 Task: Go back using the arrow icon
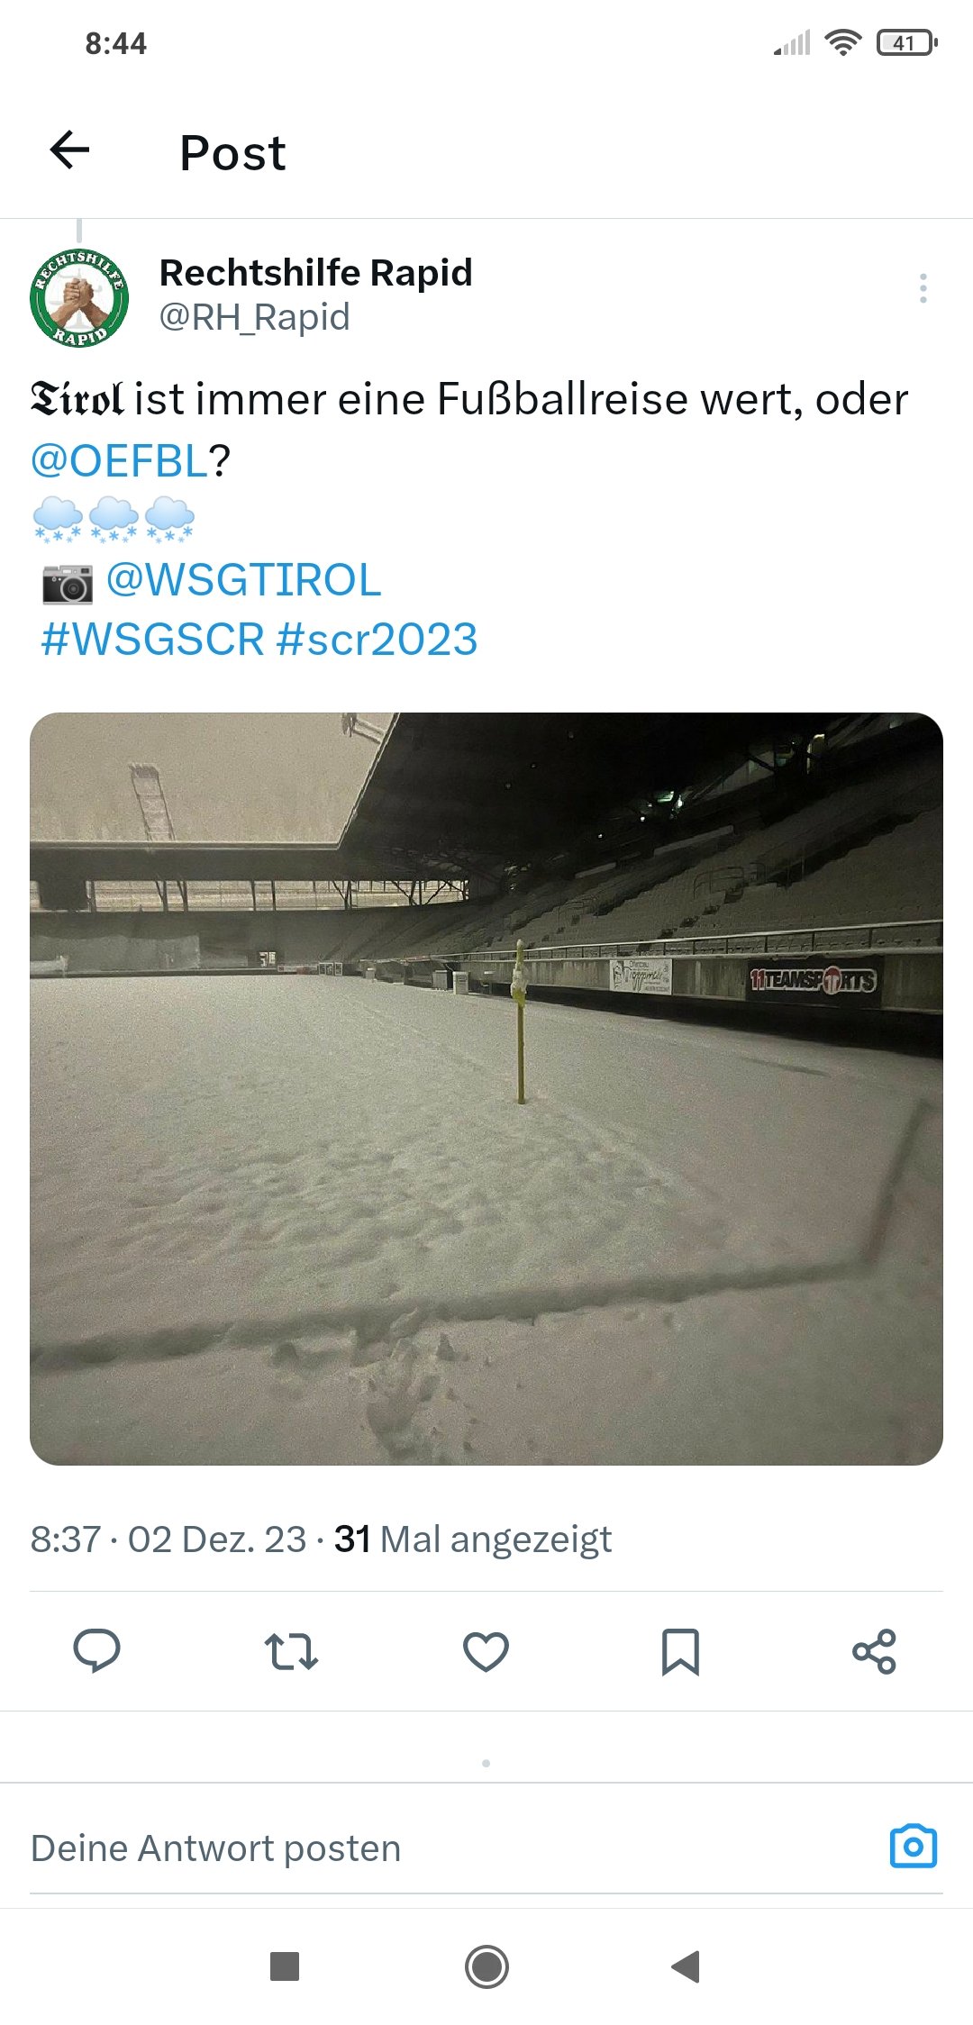(69, 150)
